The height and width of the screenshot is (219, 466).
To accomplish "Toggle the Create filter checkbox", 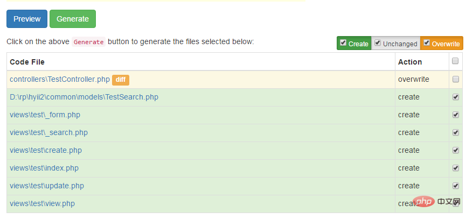I will tap(343, 43).
